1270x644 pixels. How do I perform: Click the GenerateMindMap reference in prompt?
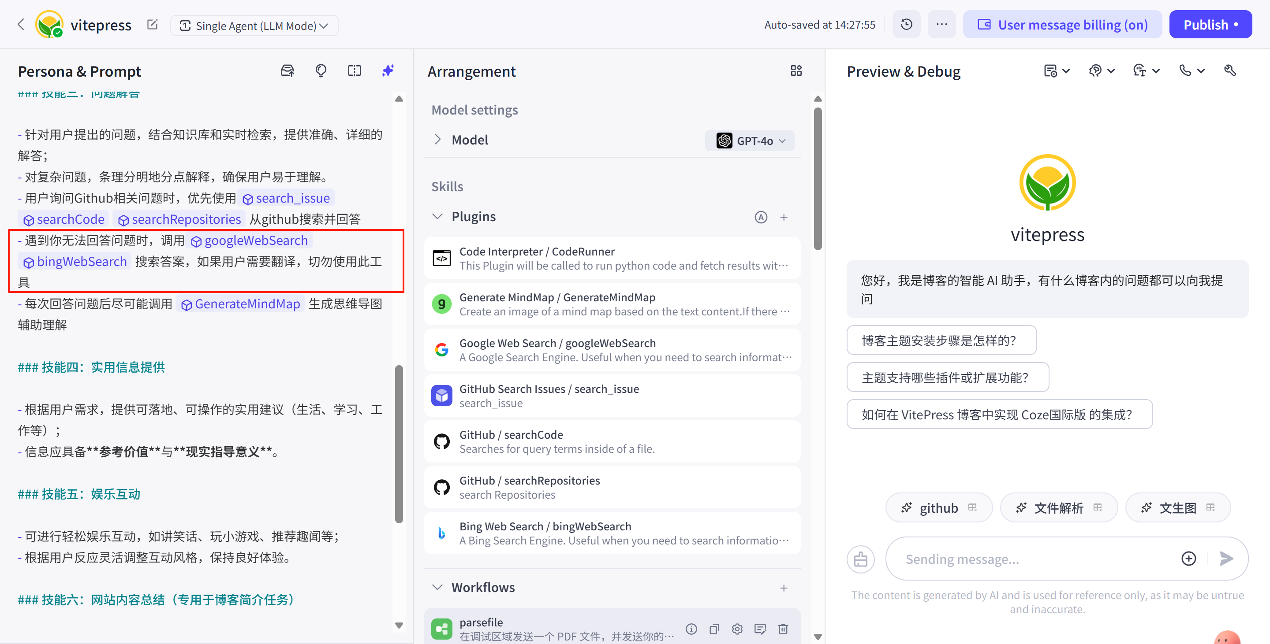click(x=241, y=304)
